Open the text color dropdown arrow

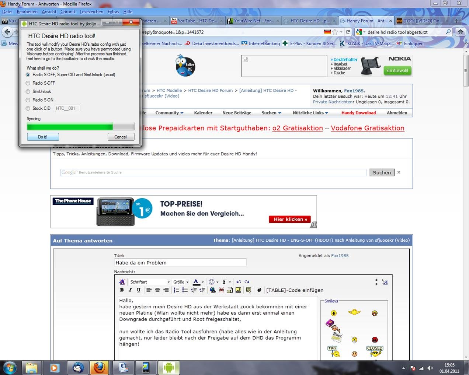[203, 282]
